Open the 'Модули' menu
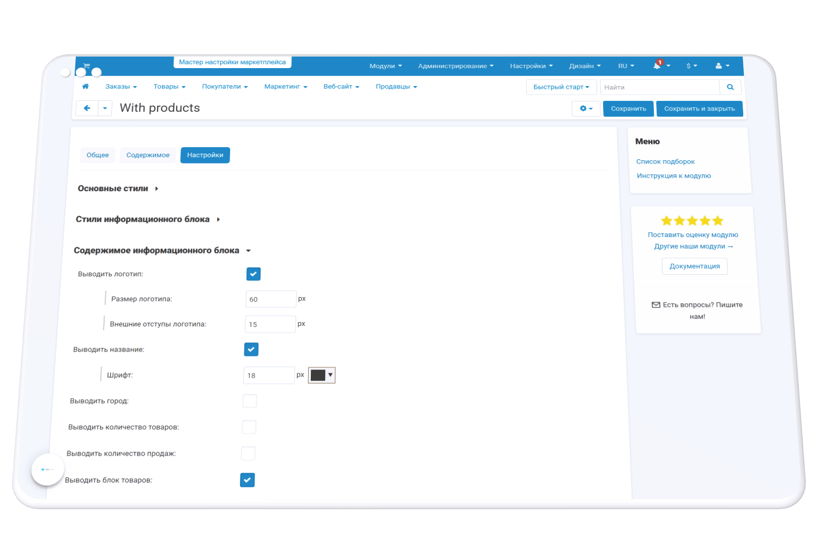Screen dimensions: 818x545 pyautogui.click(x=386, y=66)
